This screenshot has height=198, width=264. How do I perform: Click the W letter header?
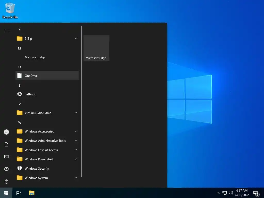tap(20, 122)
